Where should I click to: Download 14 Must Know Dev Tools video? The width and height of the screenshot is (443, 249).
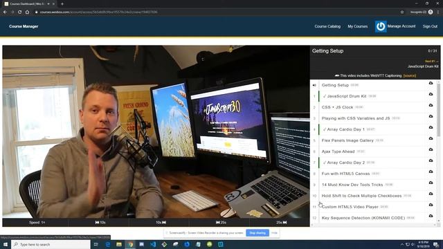pos(431,183)
